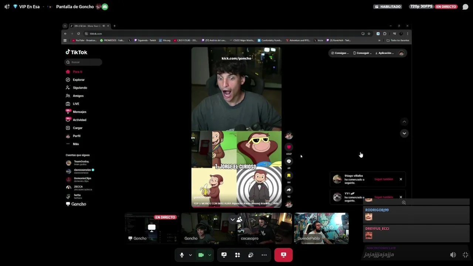473x266 pixels.
Task: Open chat bubble icon at top right
Action: (465, 7)
